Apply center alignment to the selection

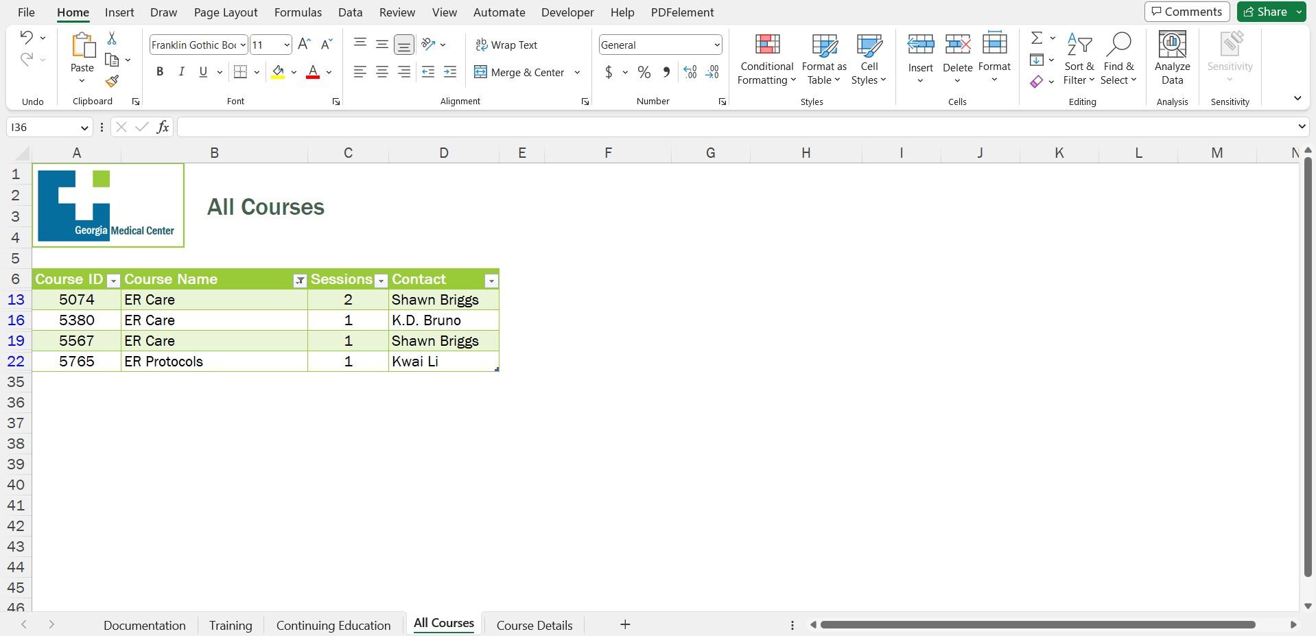point(381,71)
